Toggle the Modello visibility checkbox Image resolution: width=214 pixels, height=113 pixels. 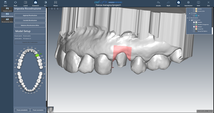click(x=194, y=22)
